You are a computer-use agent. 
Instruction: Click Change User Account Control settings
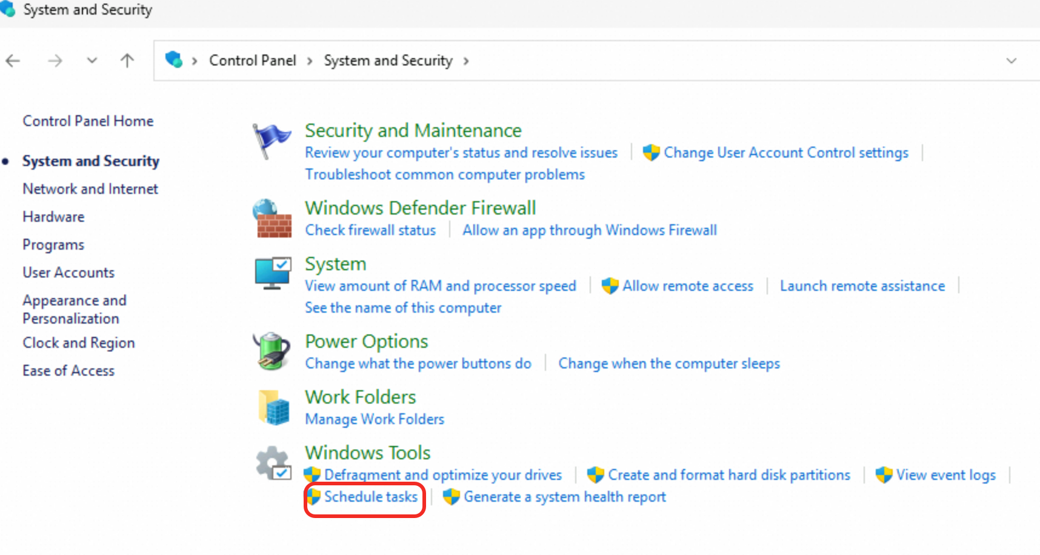785,153
